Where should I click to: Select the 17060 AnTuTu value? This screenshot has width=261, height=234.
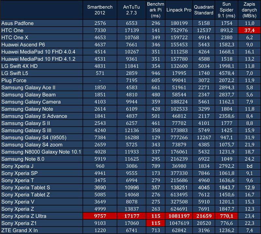pyautogui.click(x=132, y=223)
